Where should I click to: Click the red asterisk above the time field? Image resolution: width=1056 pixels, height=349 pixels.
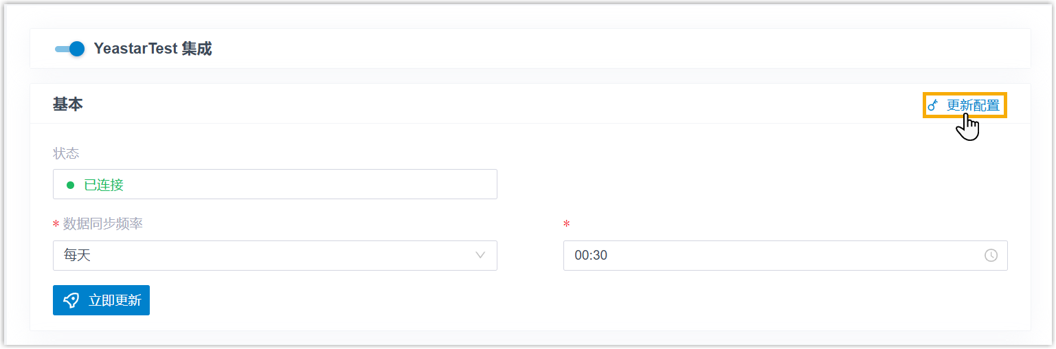[x=567, y=225]
